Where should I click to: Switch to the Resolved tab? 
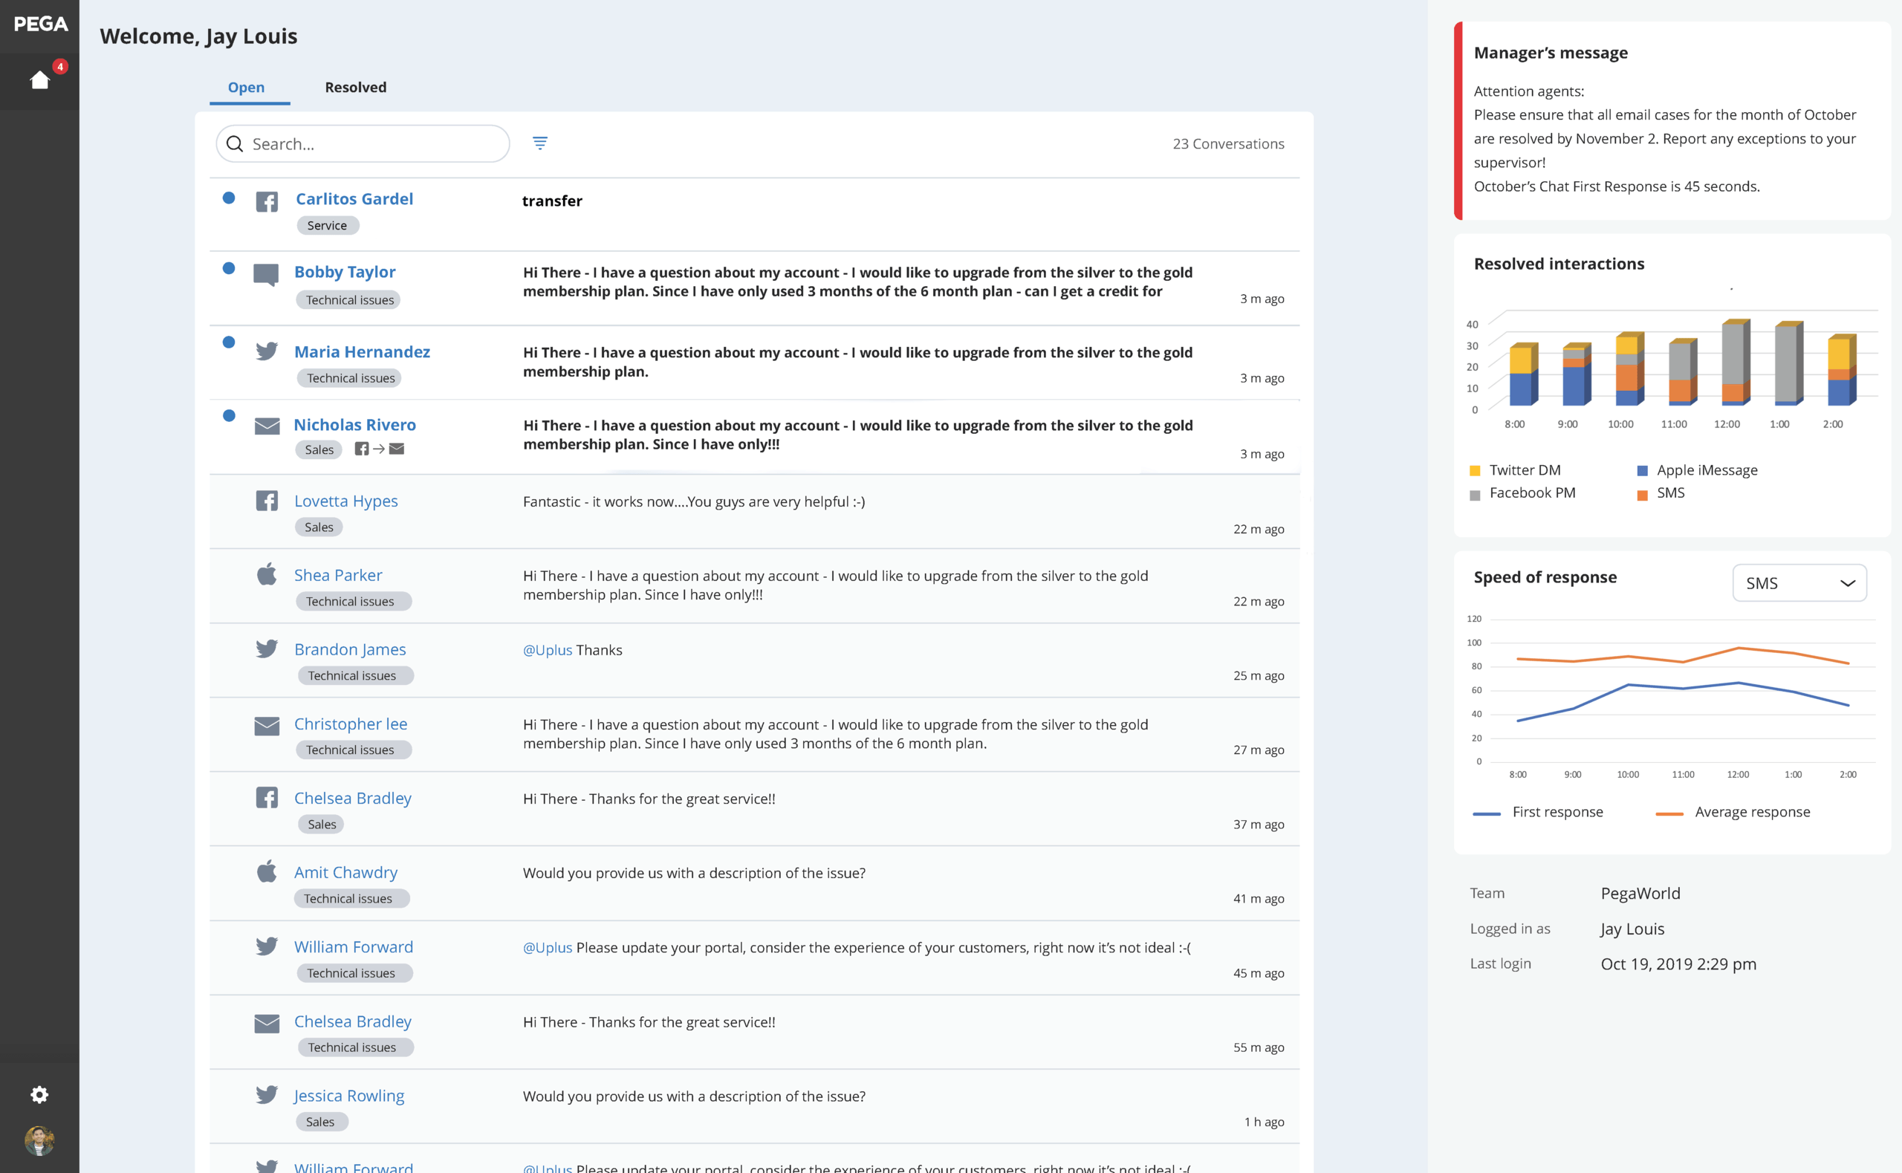(355, 87)
